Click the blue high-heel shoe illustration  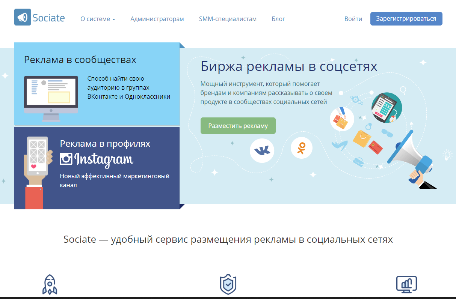pyautogui.click(x=339, y=146)
